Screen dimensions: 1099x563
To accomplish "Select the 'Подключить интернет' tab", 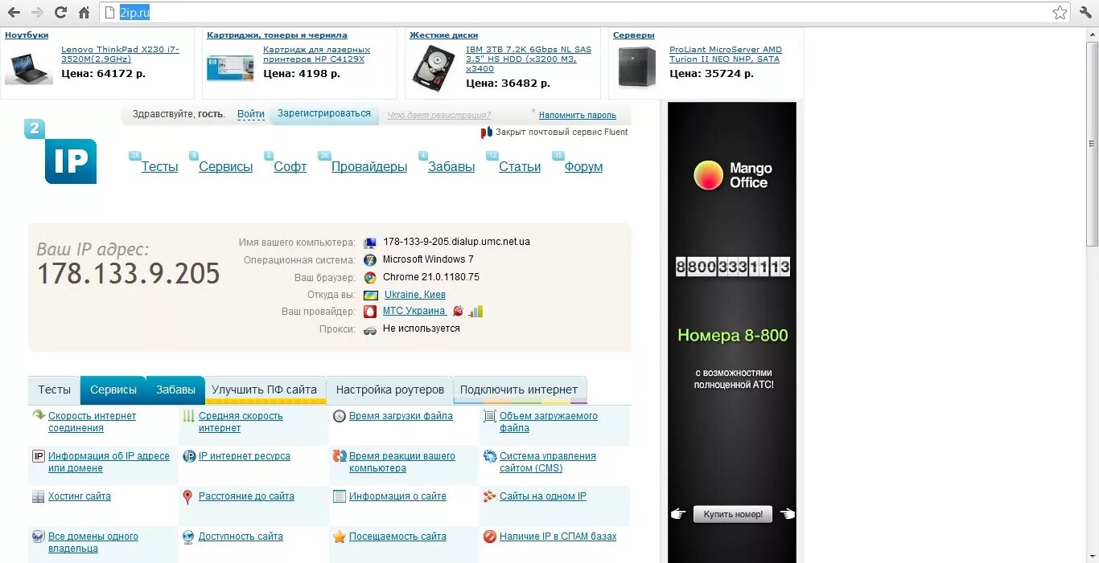I will pyautogui.click(x=519, y=390).
